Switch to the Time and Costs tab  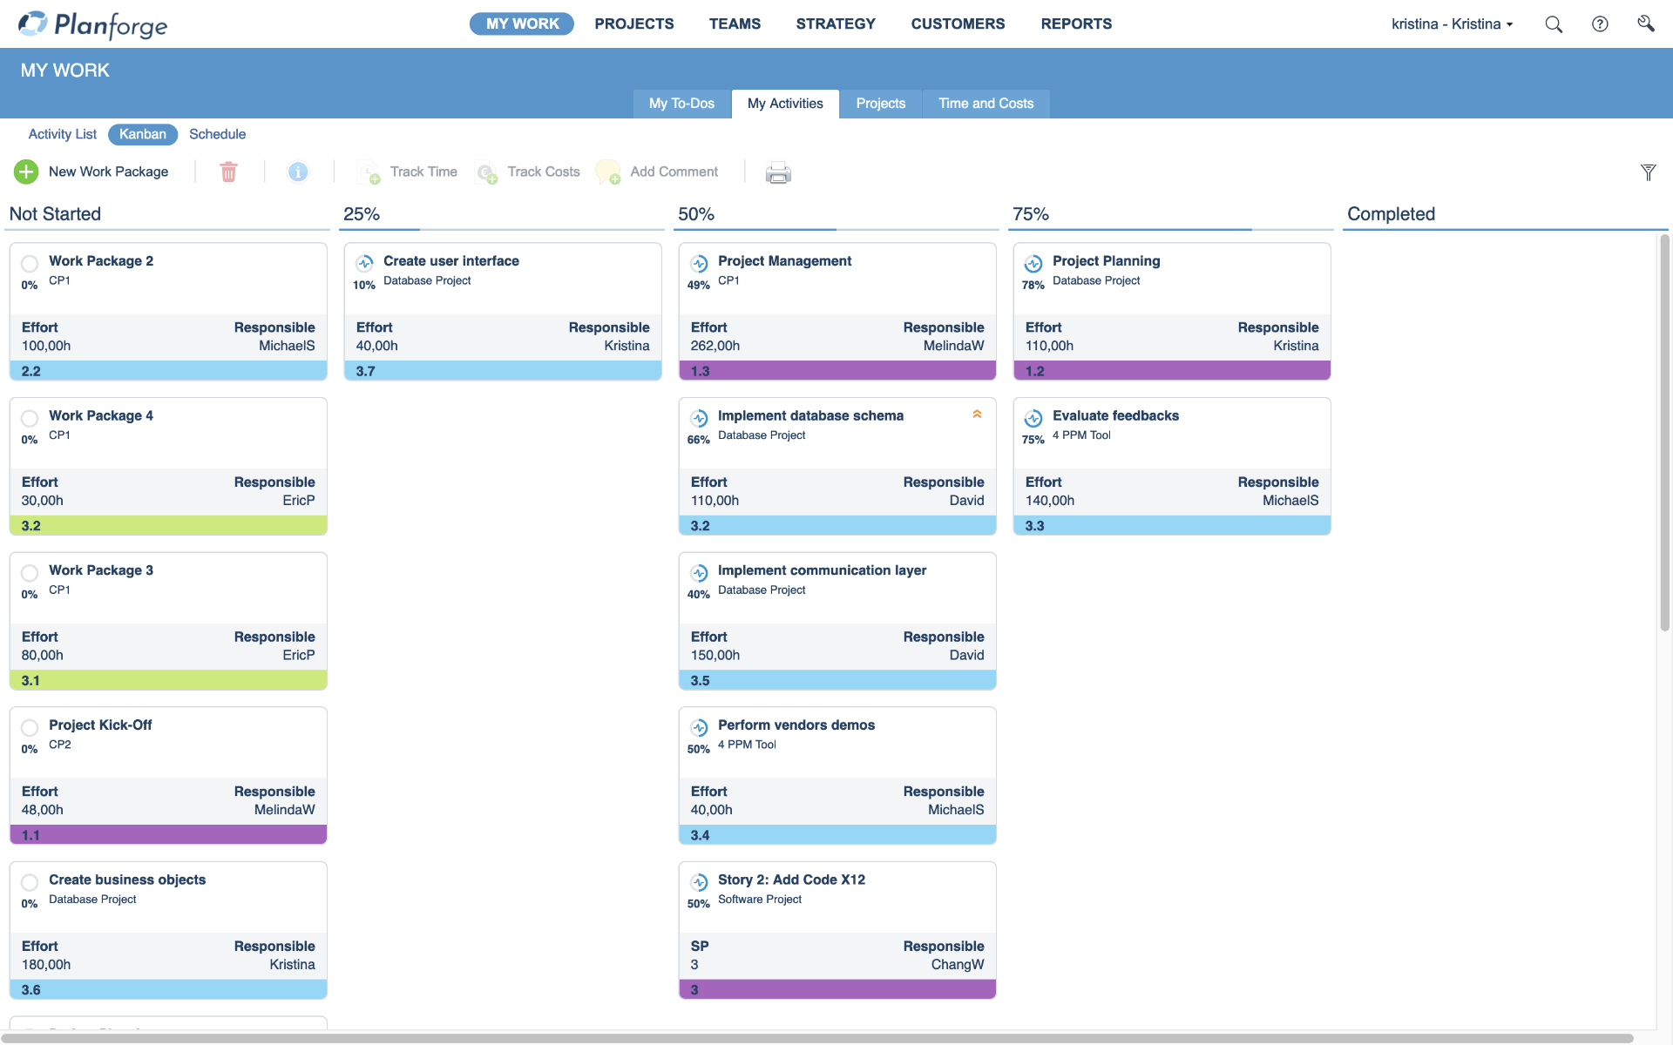click(x=986, y=104)
